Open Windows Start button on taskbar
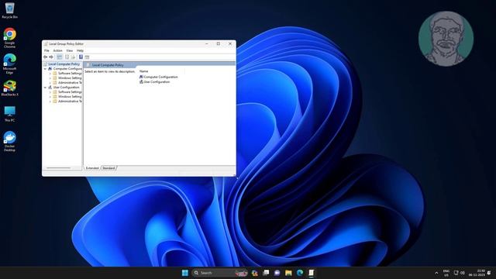The height and width of the screenshot is (279, 496). (185, 273)
